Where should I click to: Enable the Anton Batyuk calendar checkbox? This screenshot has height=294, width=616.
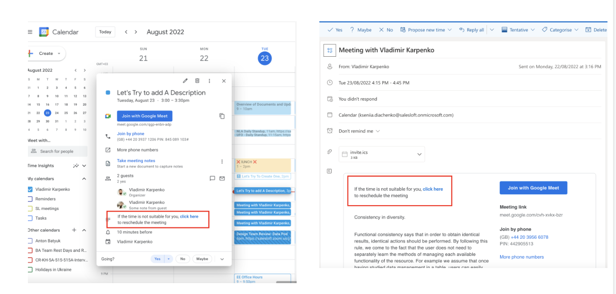(x=30, y=241)
